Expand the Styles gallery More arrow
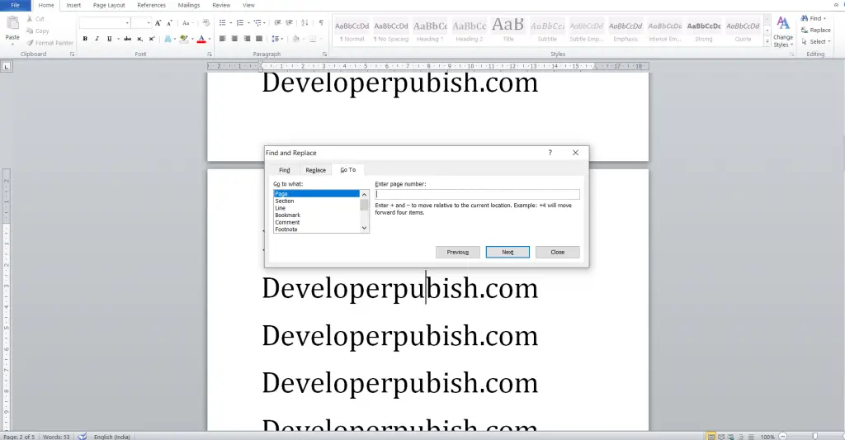Viewport: 845px width, 440px height. 768,41
